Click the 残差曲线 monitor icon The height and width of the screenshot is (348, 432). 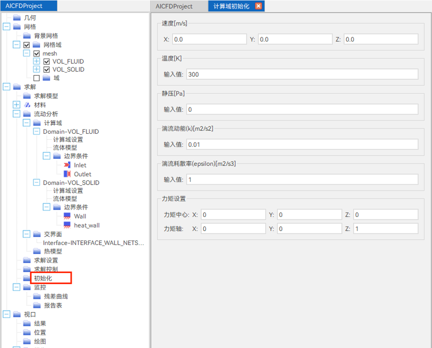coord(37,296)
